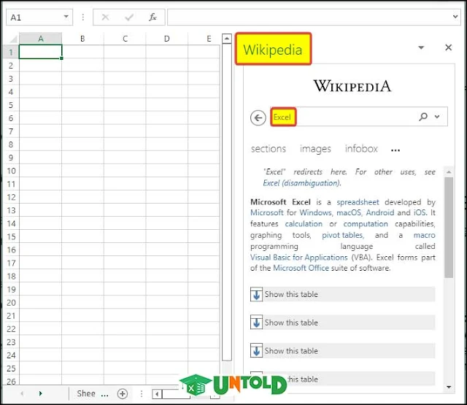This screenshot has width=467, height=405.
Task: Open the computation link
Action: pyautogui.click(x=366, y=224)
